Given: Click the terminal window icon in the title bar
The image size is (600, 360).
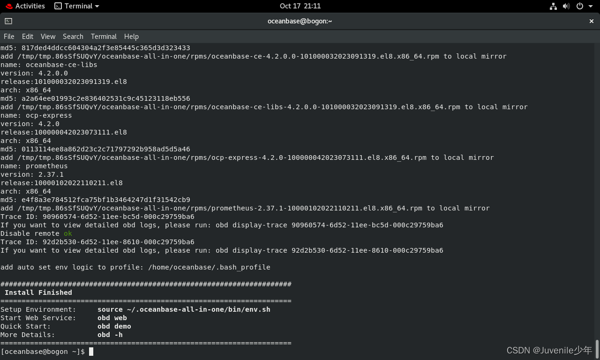Looking at the screenshot, I should 8,21.
